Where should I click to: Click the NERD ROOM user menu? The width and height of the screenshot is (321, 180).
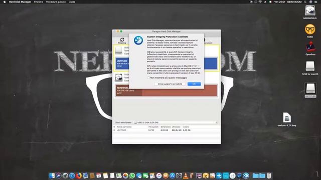(x=294, y=2)
